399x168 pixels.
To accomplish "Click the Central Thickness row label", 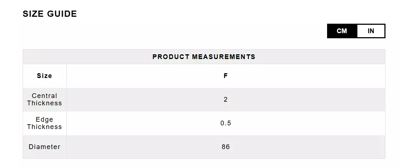I will coord(45,99).
